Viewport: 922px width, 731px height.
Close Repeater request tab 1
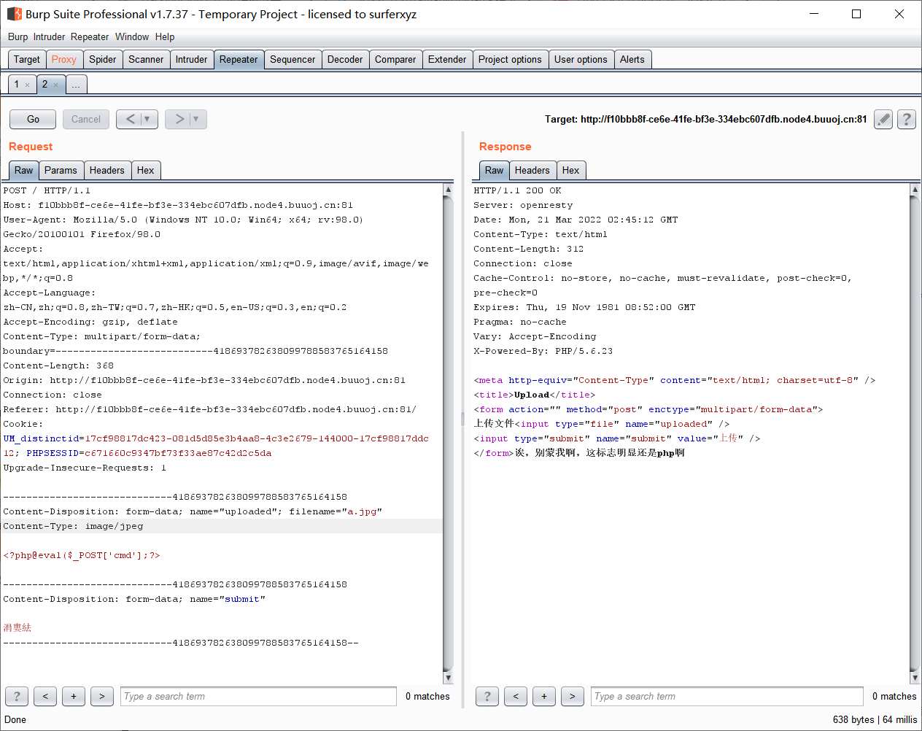point(28,85)
